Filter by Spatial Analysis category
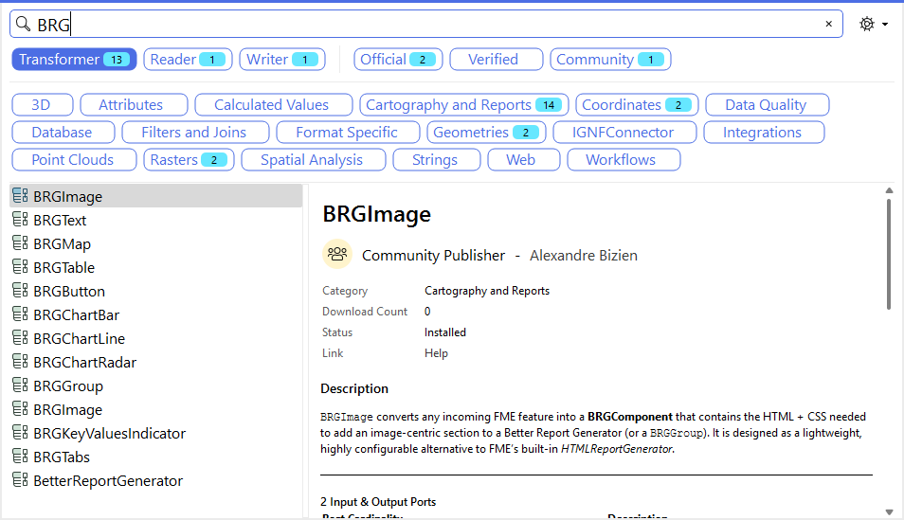 313,160
